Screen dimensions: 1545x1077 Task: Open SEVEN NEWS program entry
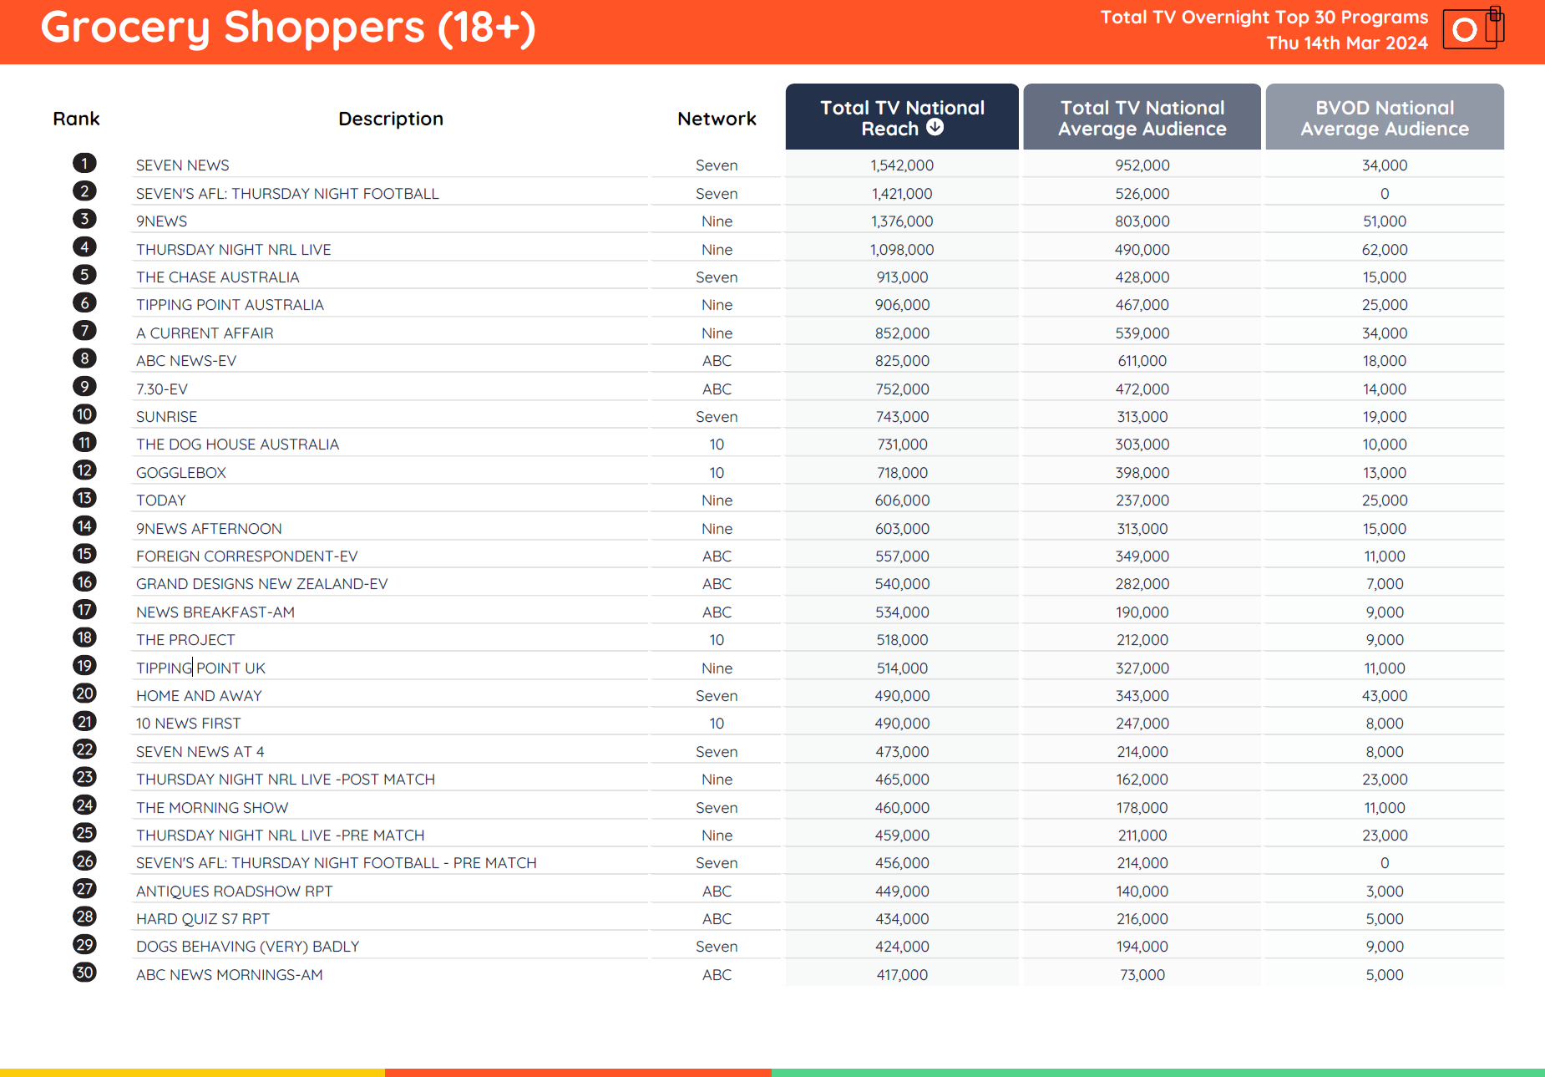pyautogui.click(x=183, y=165)
